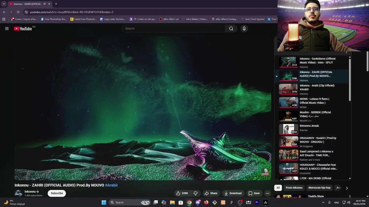Mute the tab via speaker icon
Screen dimensions: 369x207
click(x=44, y=4)
